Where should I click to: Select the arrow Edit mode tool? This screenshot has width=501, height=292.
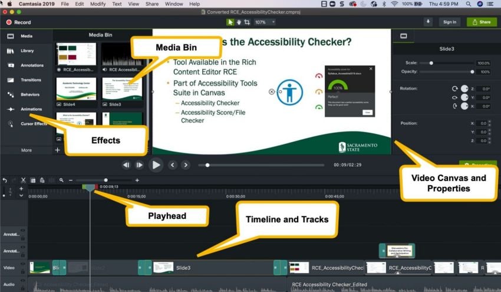tap(230, 22)
